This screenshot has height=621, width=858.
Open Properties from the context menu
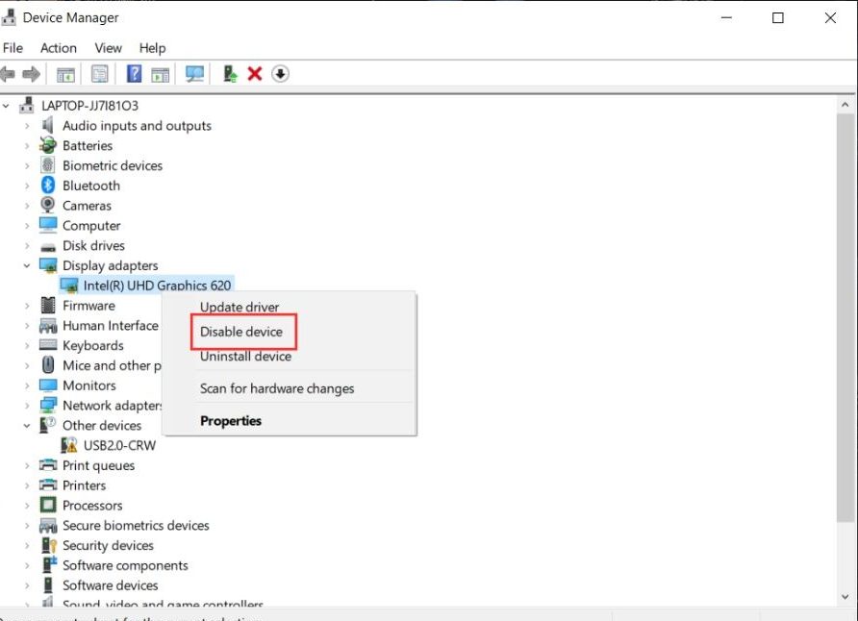(x=231, y=420)
